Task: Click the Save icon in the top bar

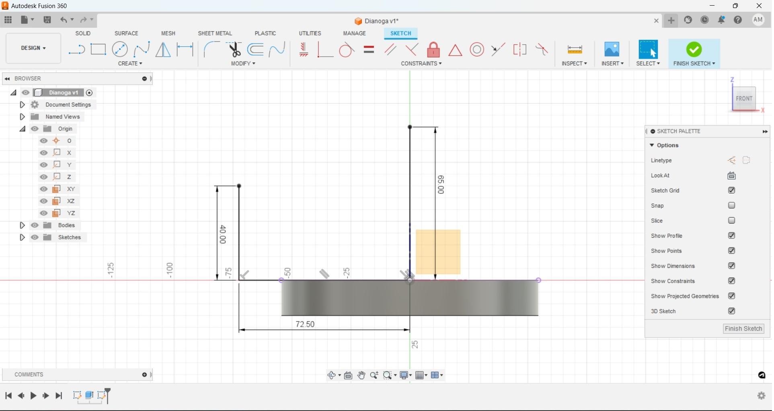Action: click(47, 20)
